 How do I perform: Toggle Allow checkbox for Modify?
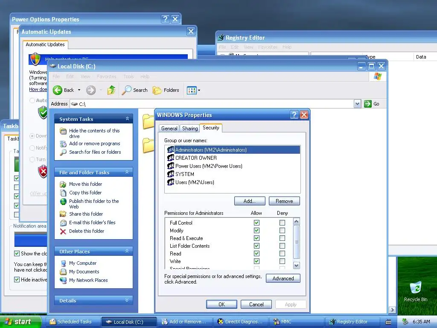256,230
